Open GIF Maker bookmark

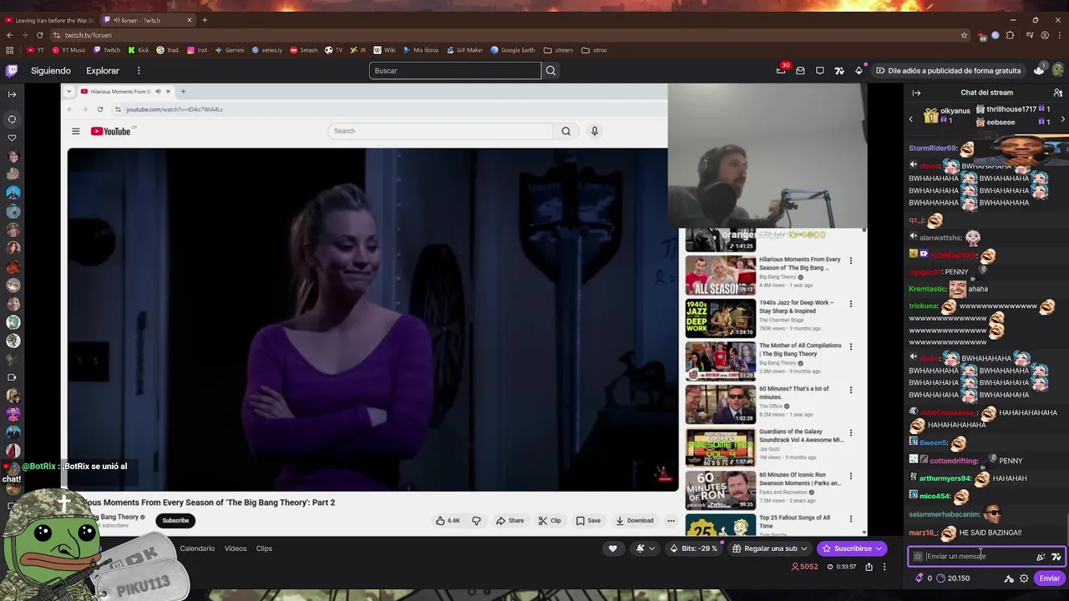tap(465, 50)
